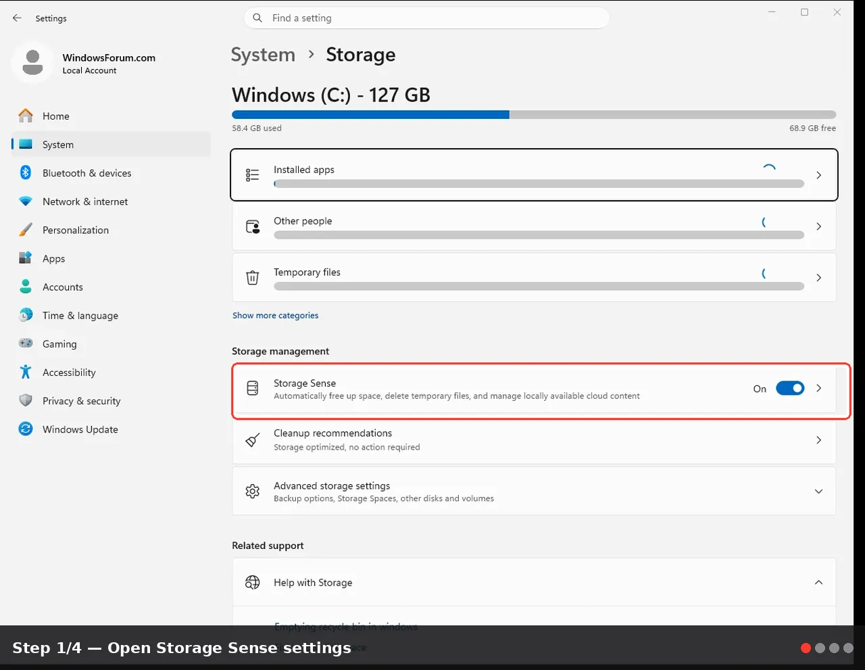Click Show more categories link
Screen dimensions: 865x670
click(275, 315)
